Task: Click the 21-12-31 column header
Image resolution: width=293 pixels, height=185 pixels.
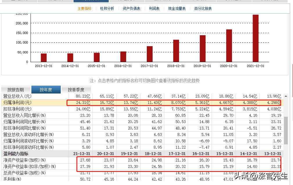Action: (x=82, y=154)
